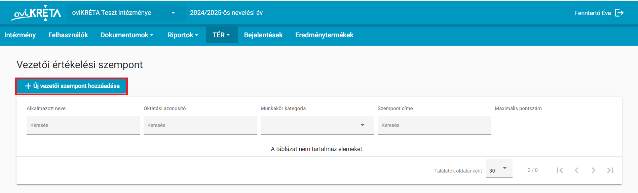Image resolution: width=638 pixels, height=193 pixels.
Task: Go to the previous results page
Action: [576, 171]
